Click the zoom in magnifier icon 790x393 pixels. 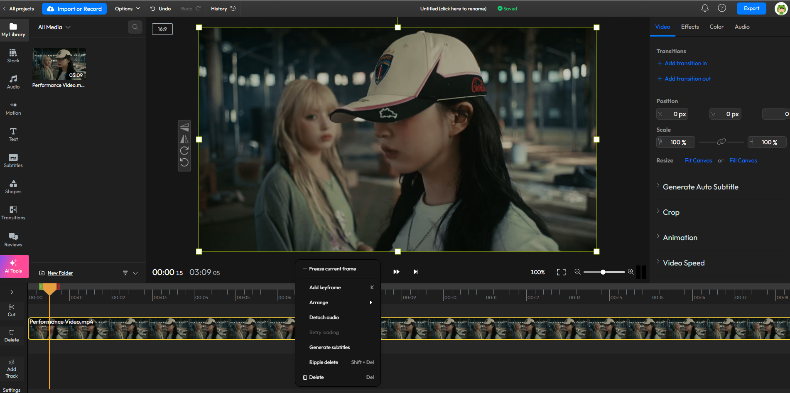631,272
